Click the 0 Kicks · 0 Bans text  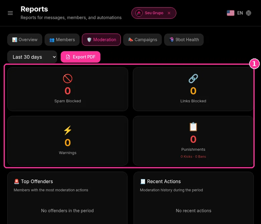(x=193, y=157)
